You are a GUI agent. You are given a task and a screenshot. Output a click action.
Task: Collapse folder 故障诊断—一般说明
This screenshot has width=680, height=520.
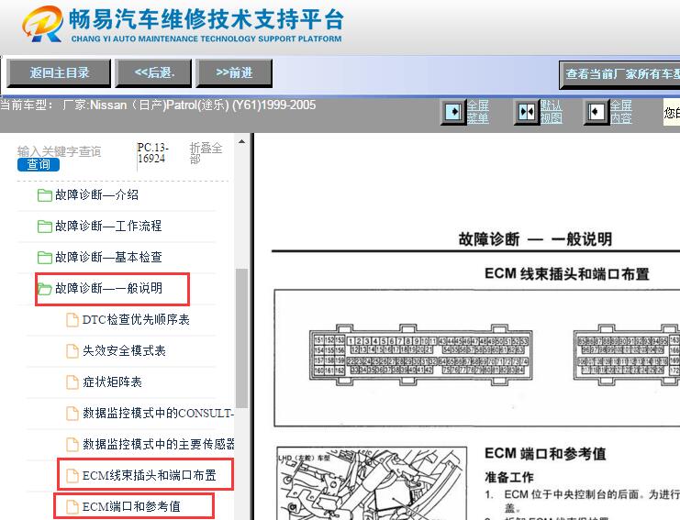tap(109, 289)
